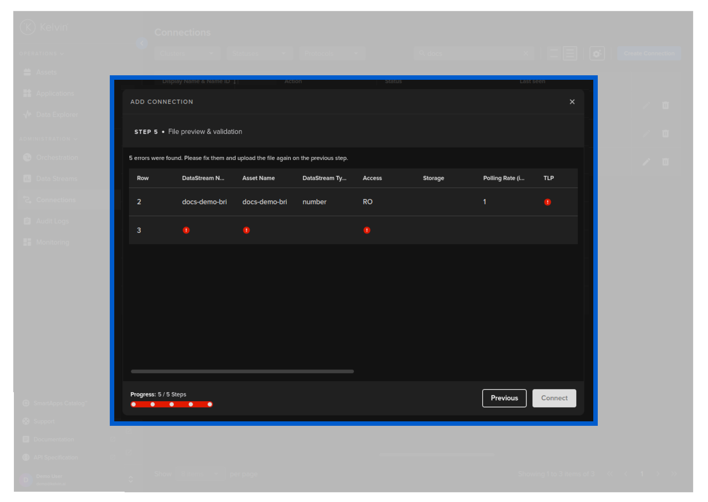
Task: Click the Create Connection button
Action: tap(649, 53)
